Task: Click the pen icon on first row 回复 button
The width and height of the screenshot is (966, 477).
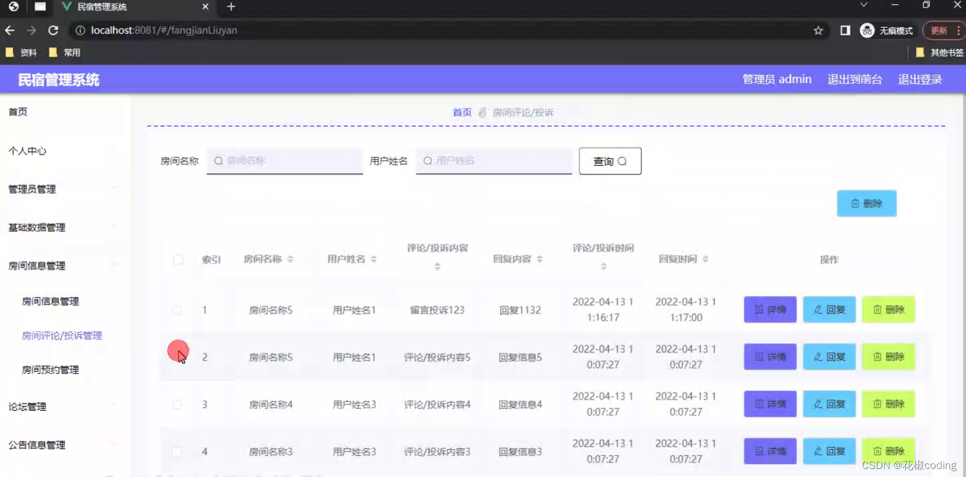Action: click(817, 309)
